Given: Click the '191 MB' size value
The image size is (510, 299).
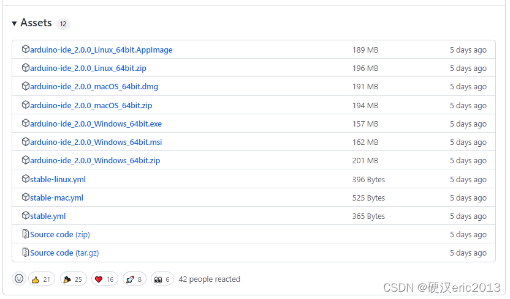Looking at the screenshot, I should (x=365, y=87).
